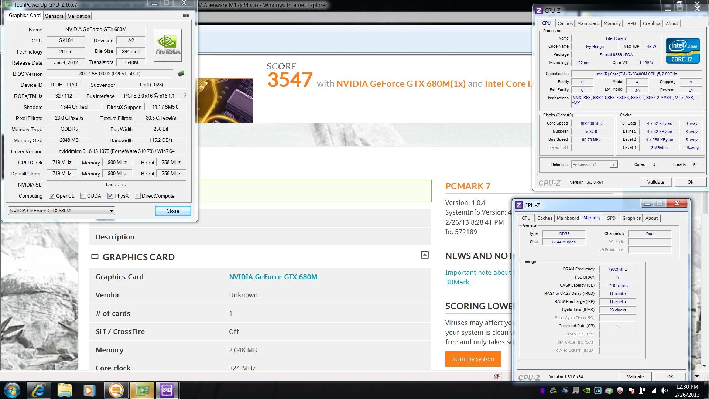Open the About tab in top CPU-Z window

click(x=672, y=23)
